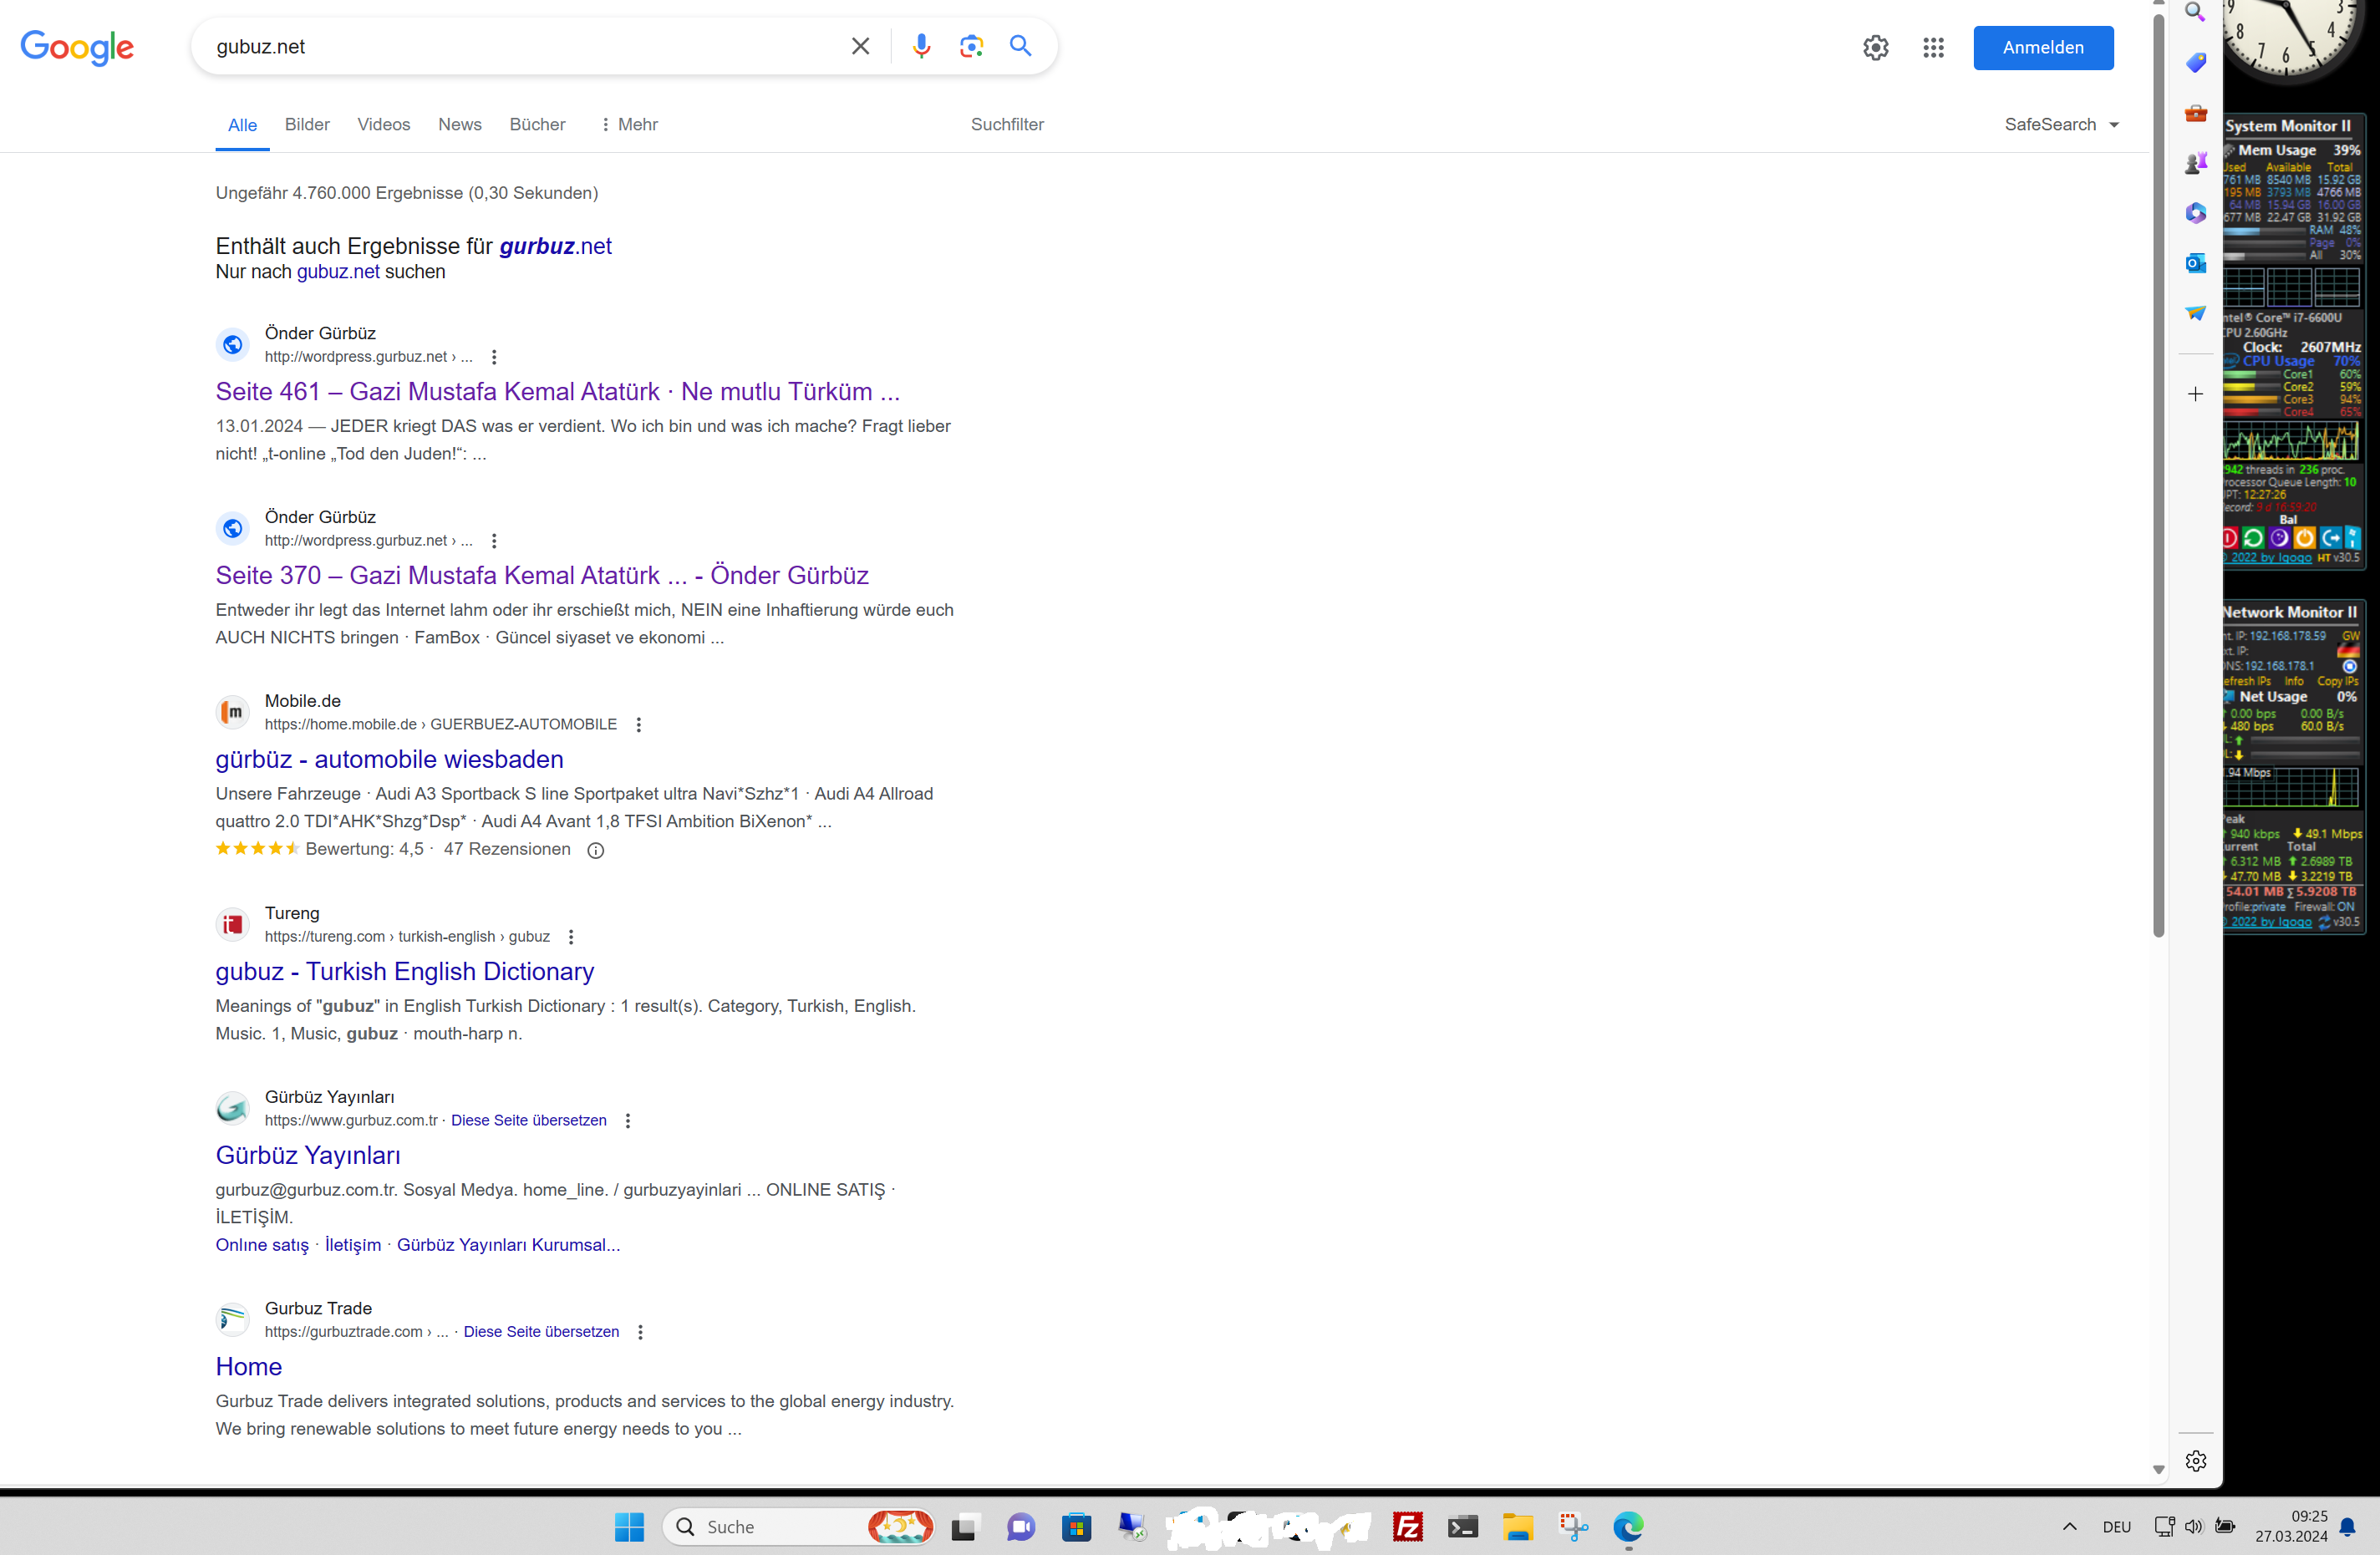Screen dimensions: 2380x1555
Task: Switch to the Bilder tab
Action: (307, 124)
